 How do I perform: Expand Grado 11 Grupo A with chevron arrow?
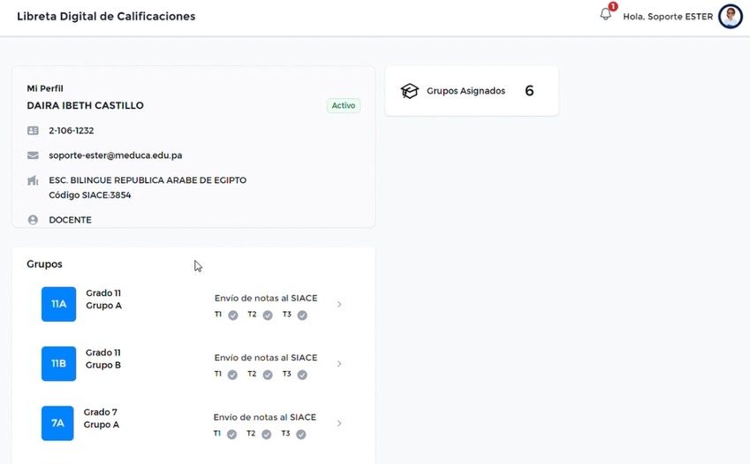point(339,304)
